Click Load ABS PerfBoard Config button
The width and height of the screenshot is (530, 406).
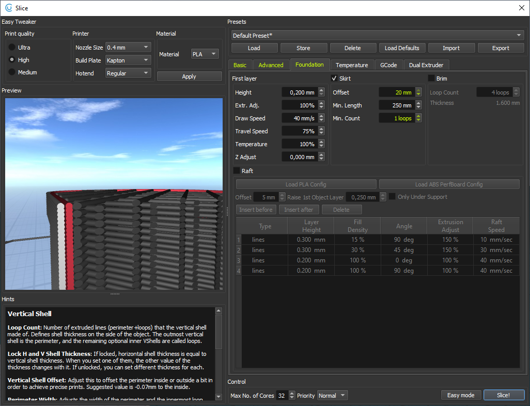(x=449, y=184)
